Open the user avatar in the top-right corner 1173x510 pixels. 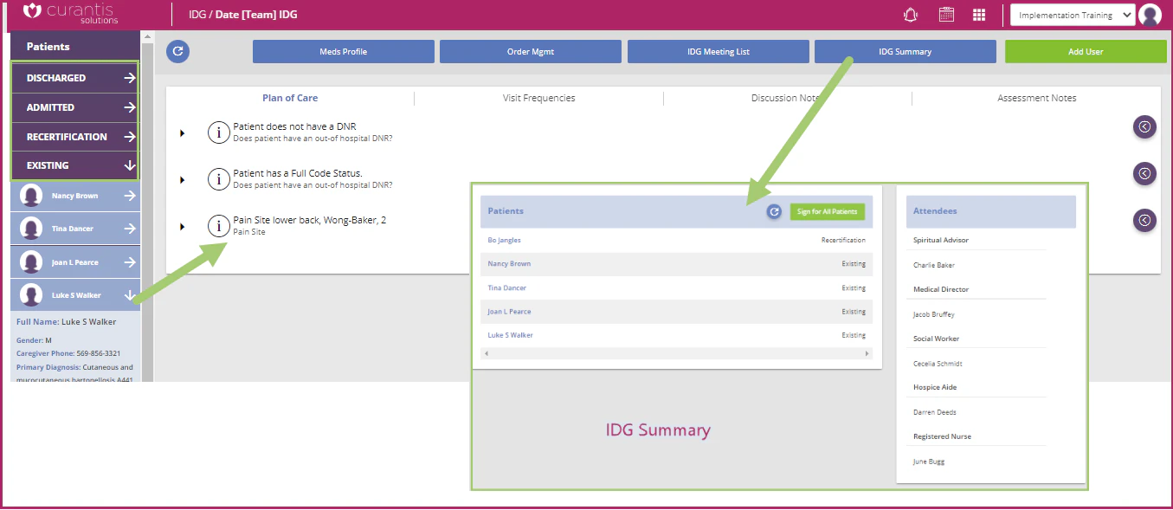point(1150,14)
